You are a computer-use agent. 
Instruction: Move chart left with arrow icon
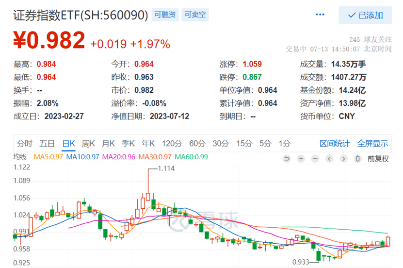point(329,159)
